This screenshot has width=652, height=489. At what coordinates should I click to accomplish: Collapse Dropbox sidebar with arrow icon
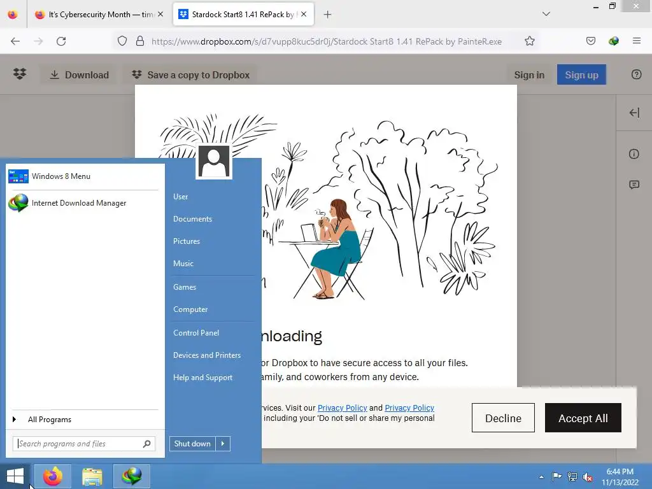[x=634, y=113]
